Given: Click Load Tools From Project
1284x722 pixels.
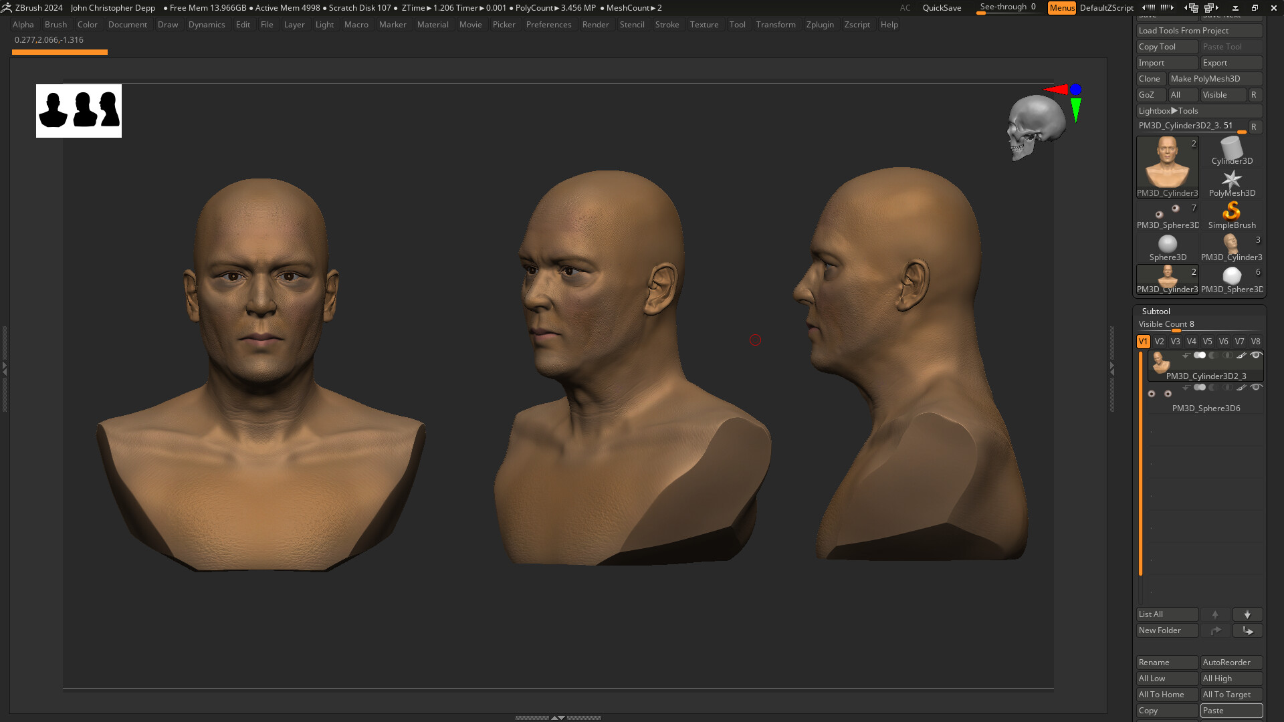Looking at the screenshot, I should click(x=1199, y=31).
